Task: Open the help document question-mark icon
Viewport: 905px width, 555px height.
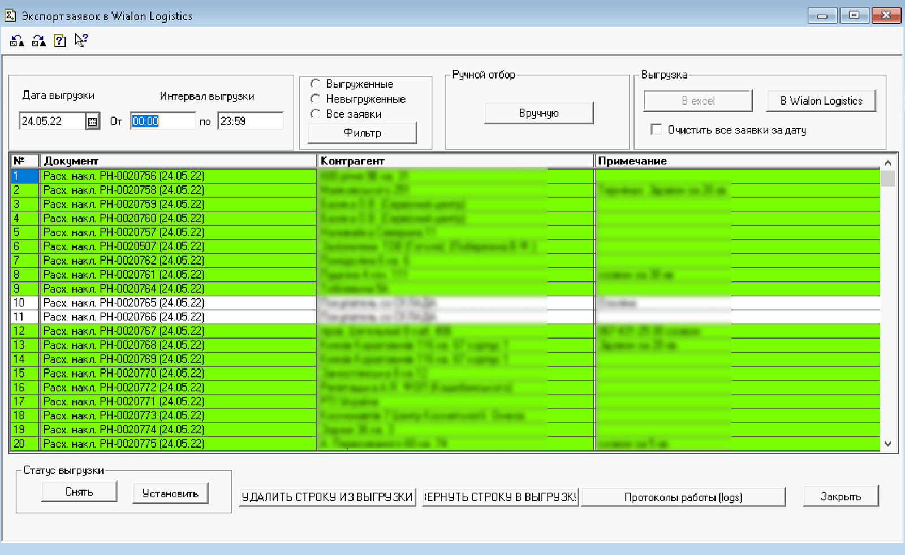Action: click(60, 41)
